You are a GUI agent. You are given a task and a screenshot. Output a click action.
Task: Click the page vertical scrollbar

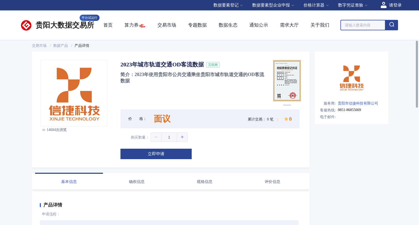pyautogui.click(x=417, y=74)
